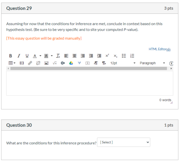Click the toolbar scrollbar left arrow
Screen dimensions: 180x162
coord(8,68)
